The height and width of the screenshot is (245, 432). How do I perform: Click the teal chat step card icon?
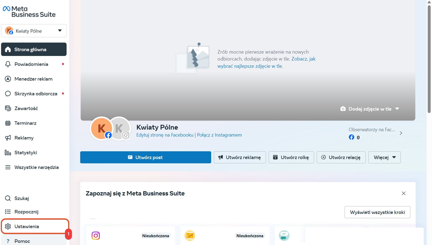tap(284, 236)
